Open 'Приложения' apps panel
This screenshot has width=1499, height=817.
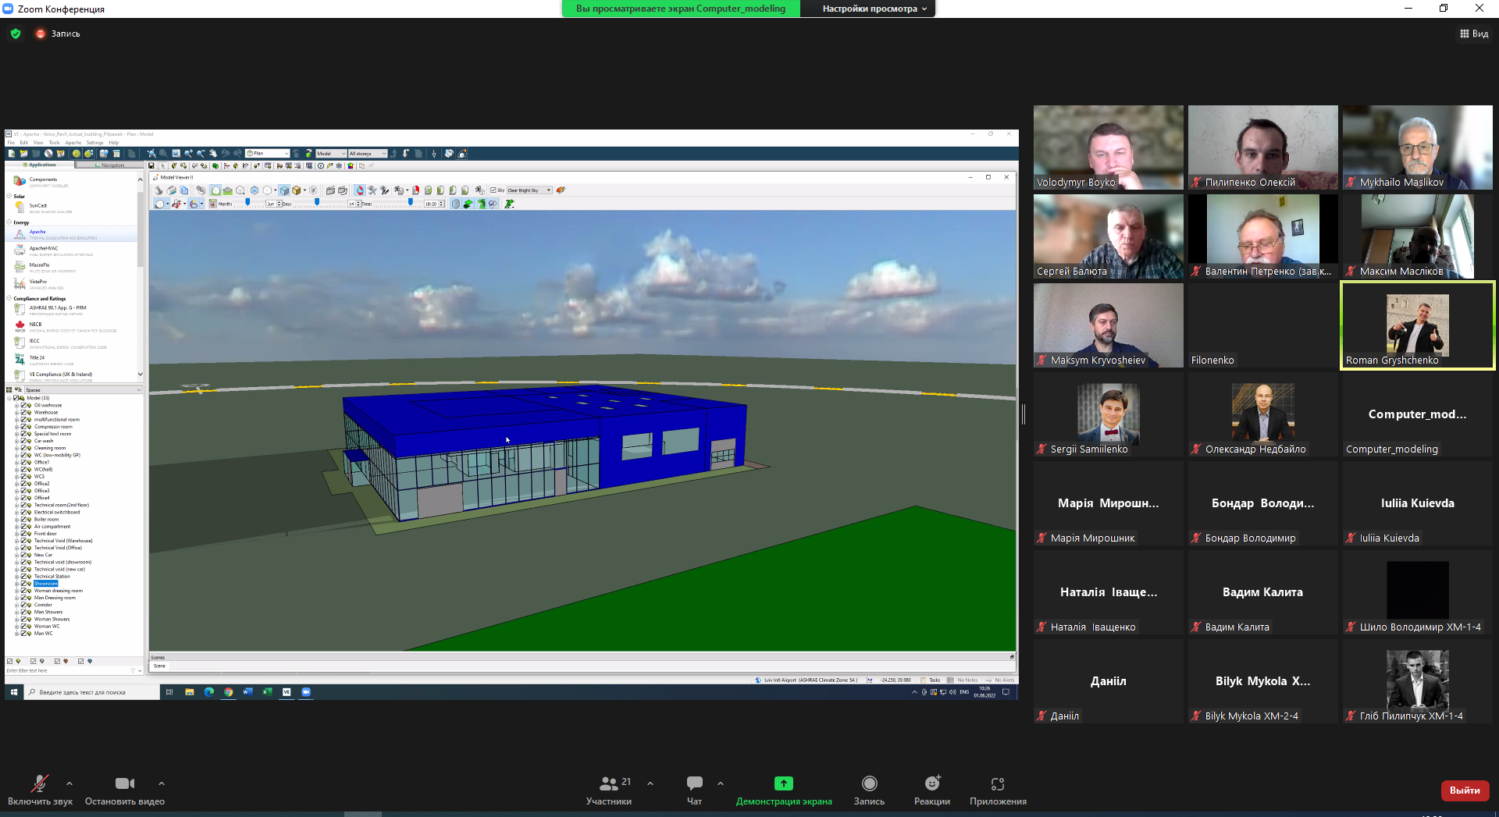click(x=998, y=790)
